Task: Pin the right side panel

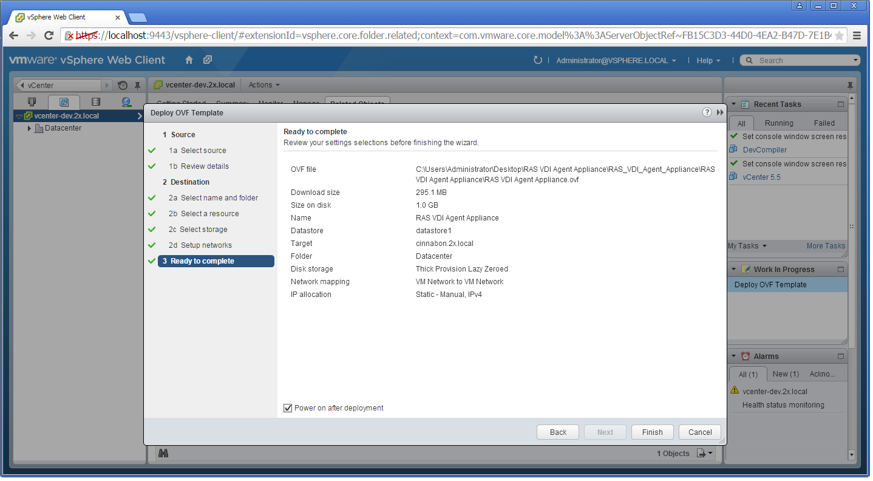Action: coord(850,85)
